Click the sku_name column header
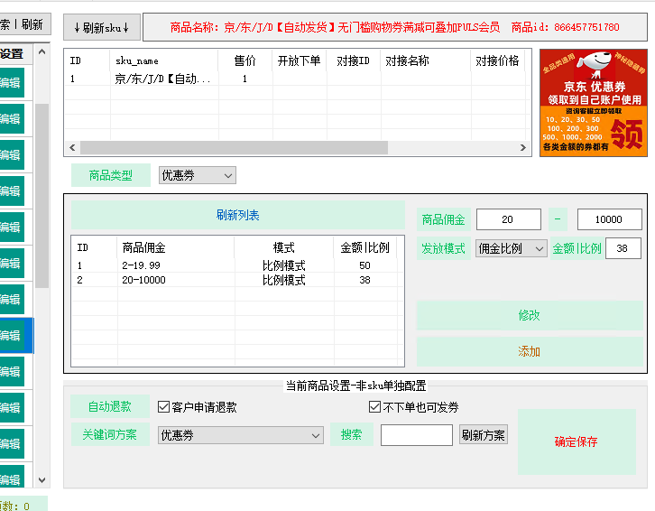The width and height of the screenshot is (655, 511). click(x=164, y=61)
